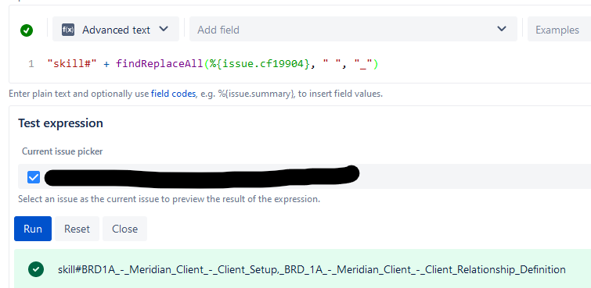Reset the test expression
This screenshot has width=591, height=288.
[77, 229]
